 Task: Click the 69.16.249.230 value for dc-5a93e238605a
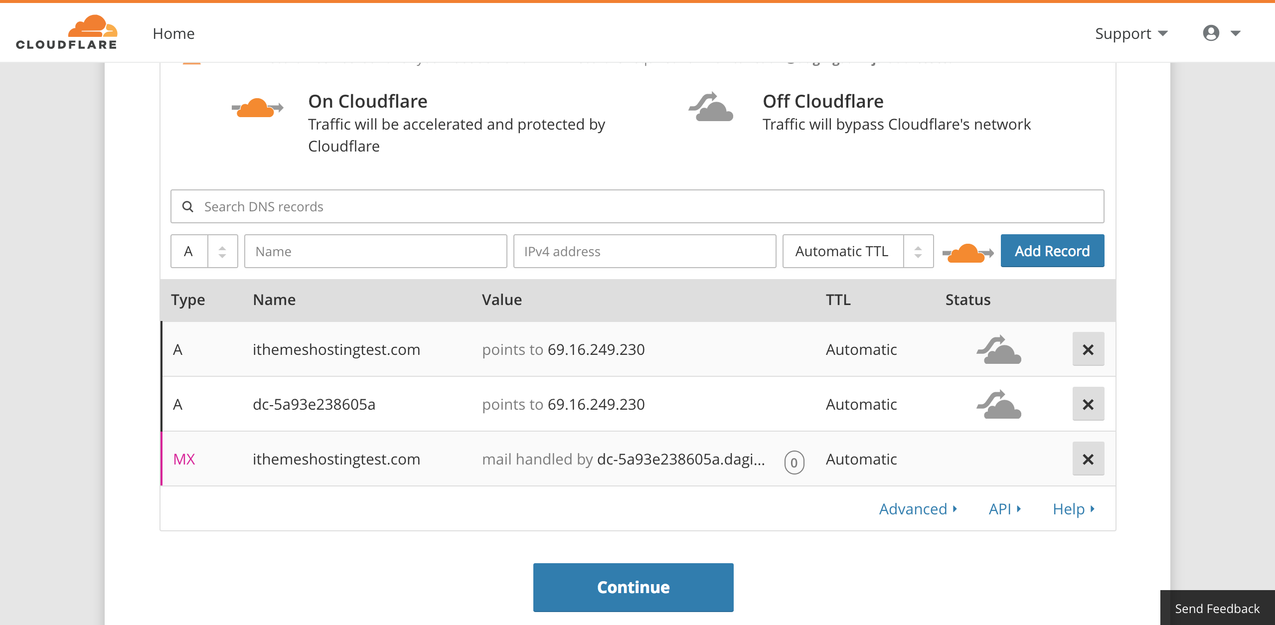tap(596, 404)
